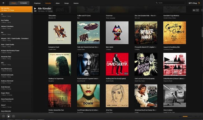Toggle shuffle icon in the player bar
203x120 pixels.
(196, 117)
